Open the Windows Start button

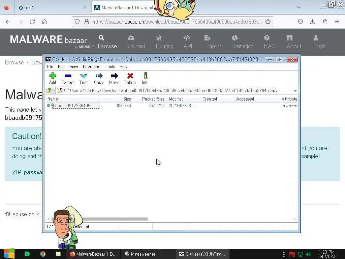(x=9, y=254)
